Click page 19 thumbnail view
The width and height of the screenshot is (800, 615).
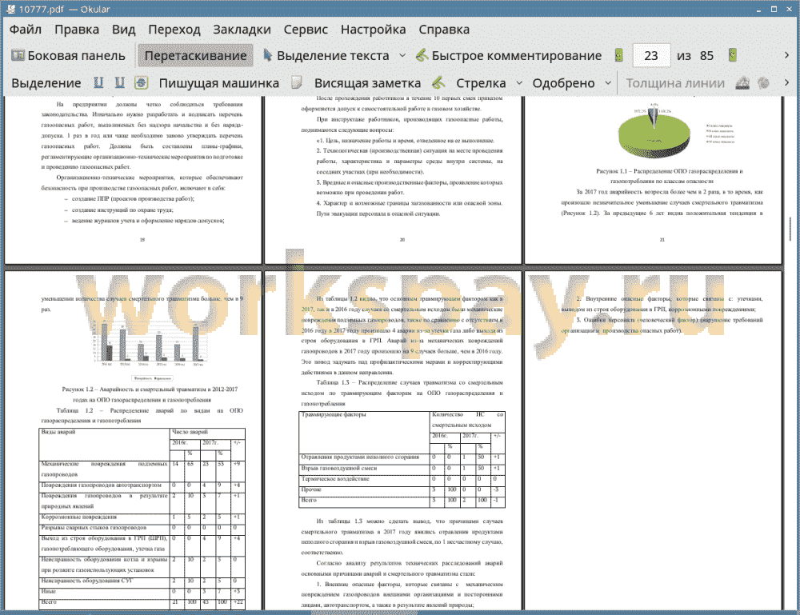(x=133, y=179)
